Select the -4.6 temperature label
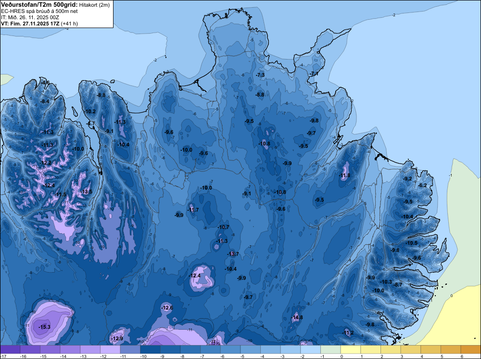The width and height of the screenshot is (481, 359). [x=45, y=83]
